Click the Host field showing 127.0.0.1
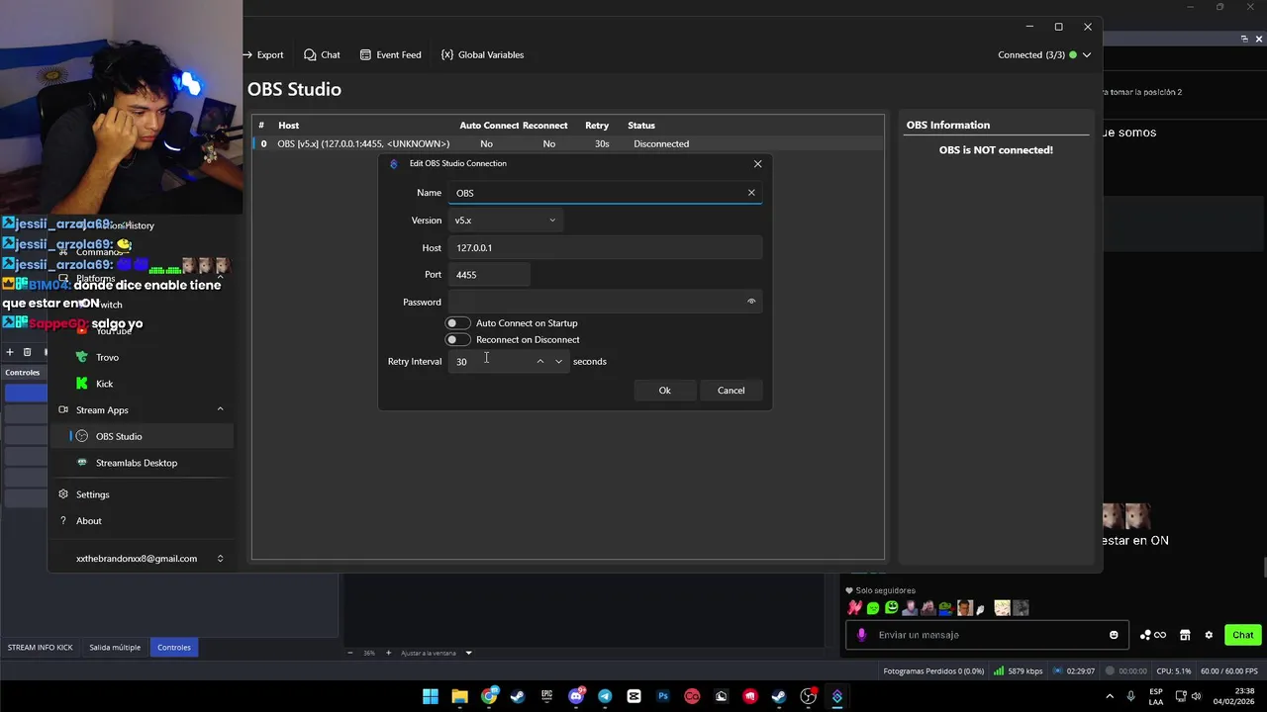Screen dimensions: 1267x712 point(605,248)
